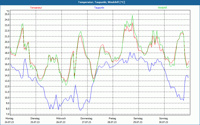Click the date 28.07.23
Screen dimensions: 200x125
point(112,122)
